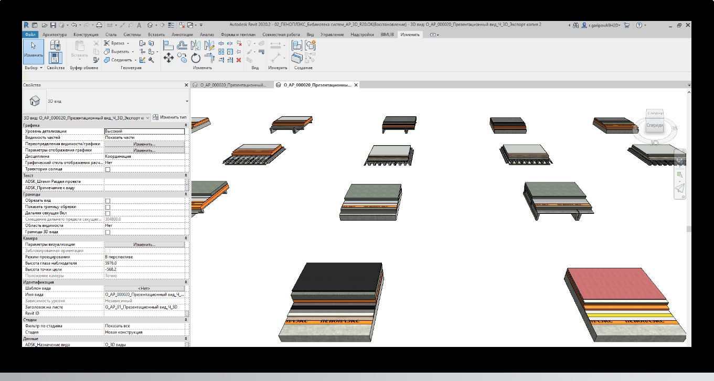Click Изменить for Параметры визуализации

[144, 244]
